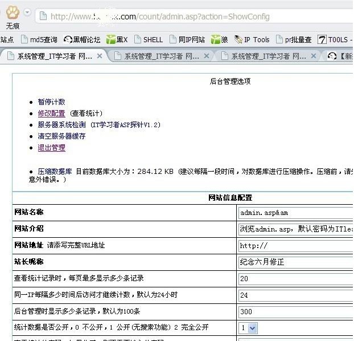Open the dropdown arrow beside the paw icon
The image size is (354, 341).
[x=27, y=12]
